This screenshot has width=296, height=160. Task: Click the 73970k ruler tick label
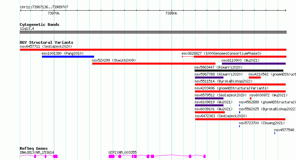(54, 14)
